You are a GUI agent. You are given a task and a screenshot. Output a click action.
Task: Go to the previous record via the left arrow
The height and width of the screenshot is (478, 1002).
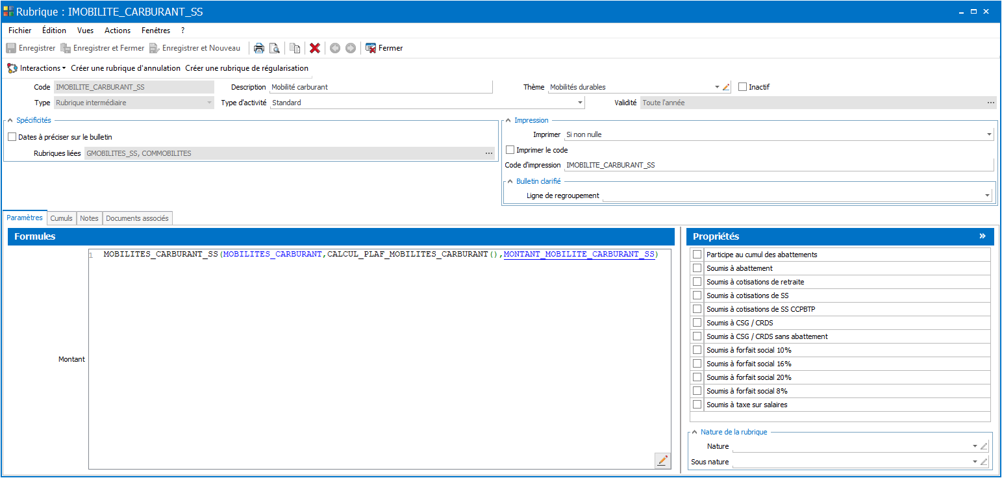(335, 48)
